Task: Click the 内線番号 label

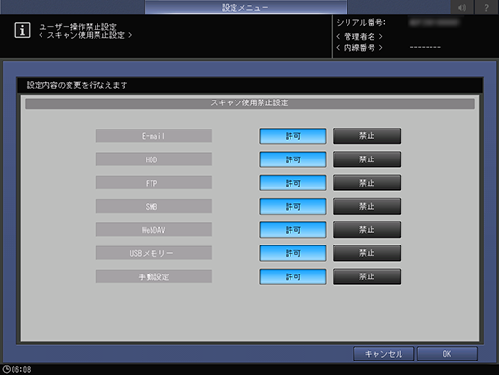Action: click(x=359, y=48)
